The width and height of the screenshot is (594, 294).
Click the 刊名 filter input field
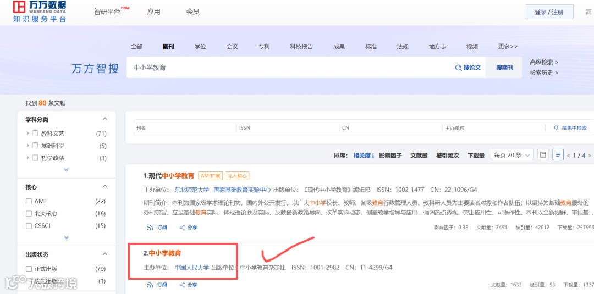[185, 128]
